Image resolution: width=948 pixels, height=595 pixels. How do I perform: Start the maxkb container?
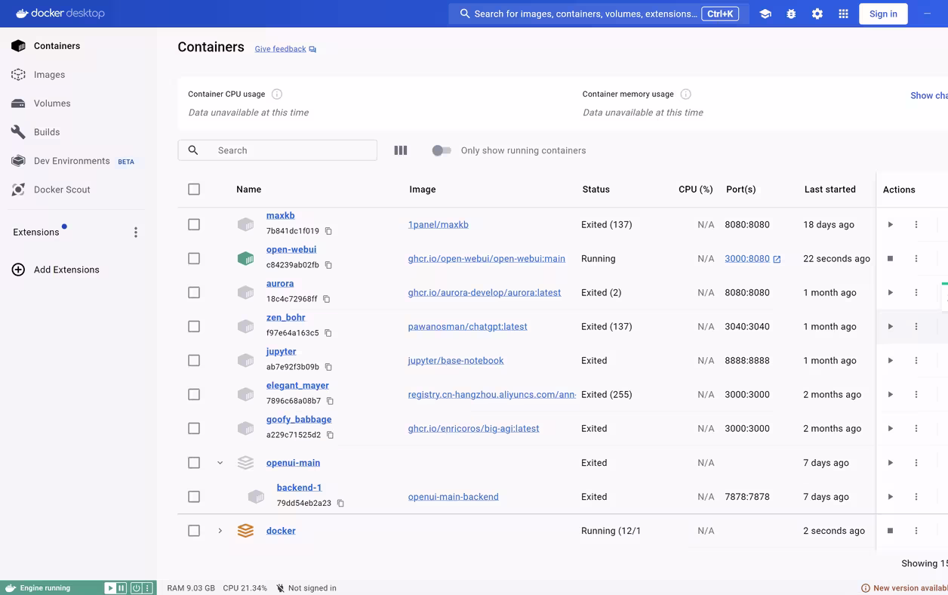point(891,224)
